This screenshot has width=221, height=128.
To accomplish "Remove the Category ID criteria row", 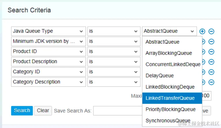I will (x=211, y=72).
